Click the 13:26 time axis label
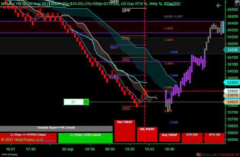240x157 pixels. click(x=129, y=149)
